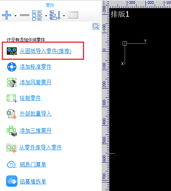
Task: Click the minus remove-part icon
Action: [x=25, y=15]
